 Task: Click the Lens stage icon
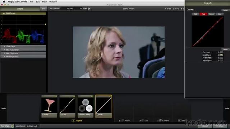141,121
